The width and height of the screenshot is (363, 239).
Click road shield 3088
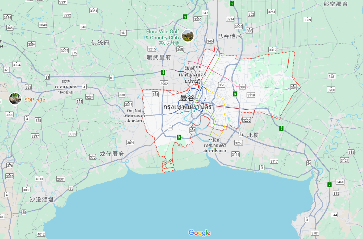tap(27, 190)
